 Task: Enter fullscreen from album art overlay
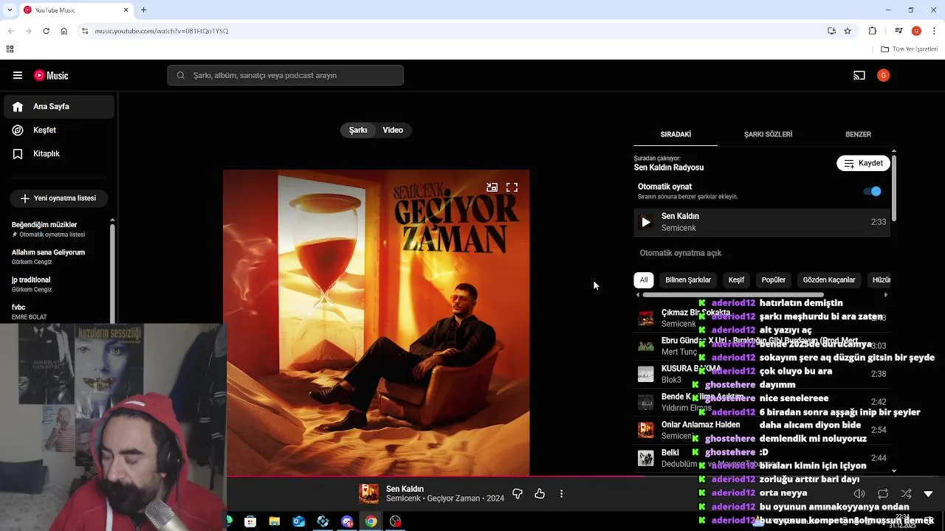tap(512, 187)
